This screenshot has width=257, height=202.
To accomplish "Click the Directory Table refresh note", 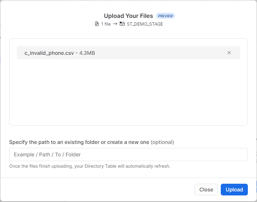I will pos(90,166).
